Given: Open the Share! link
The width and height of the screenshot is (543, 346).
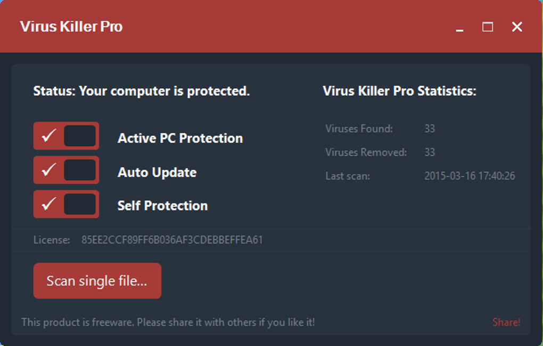Looking at the screenshot, I should 506,322.
